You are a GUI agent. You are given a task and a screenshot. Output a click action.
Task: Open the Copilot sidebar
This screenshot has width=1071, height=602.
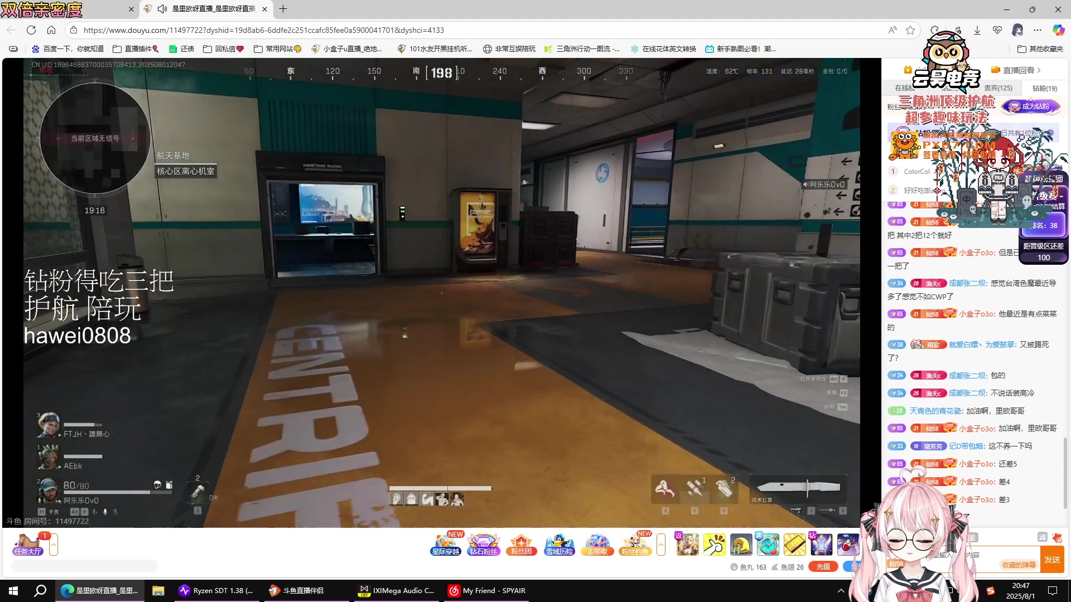pyautogui.click(x=1058, y=30)
